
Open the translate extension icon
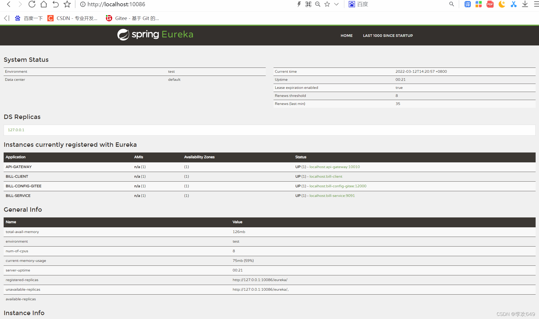pyautogui.click(x=468, y=4)
